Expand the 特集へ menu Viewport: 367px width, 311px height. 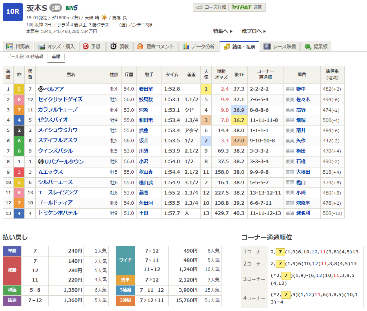click(223, 31)
